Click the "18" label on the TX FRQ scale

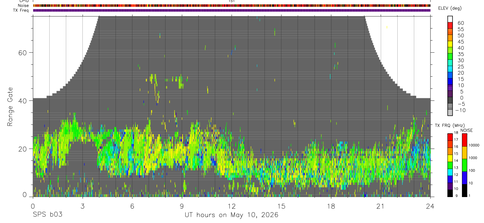(456, 133)
